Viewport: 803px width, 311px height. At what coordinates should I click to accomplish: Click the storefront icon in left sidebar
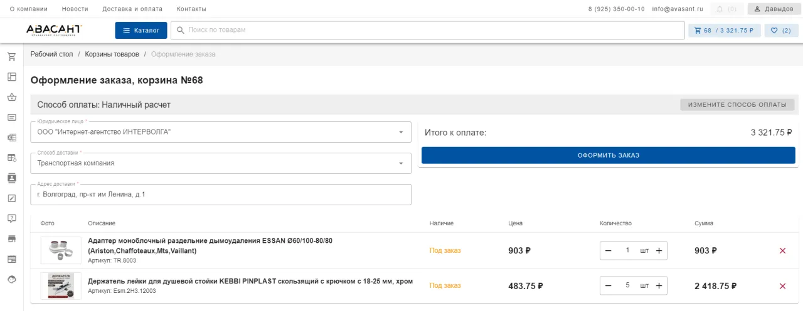[11, 238]
